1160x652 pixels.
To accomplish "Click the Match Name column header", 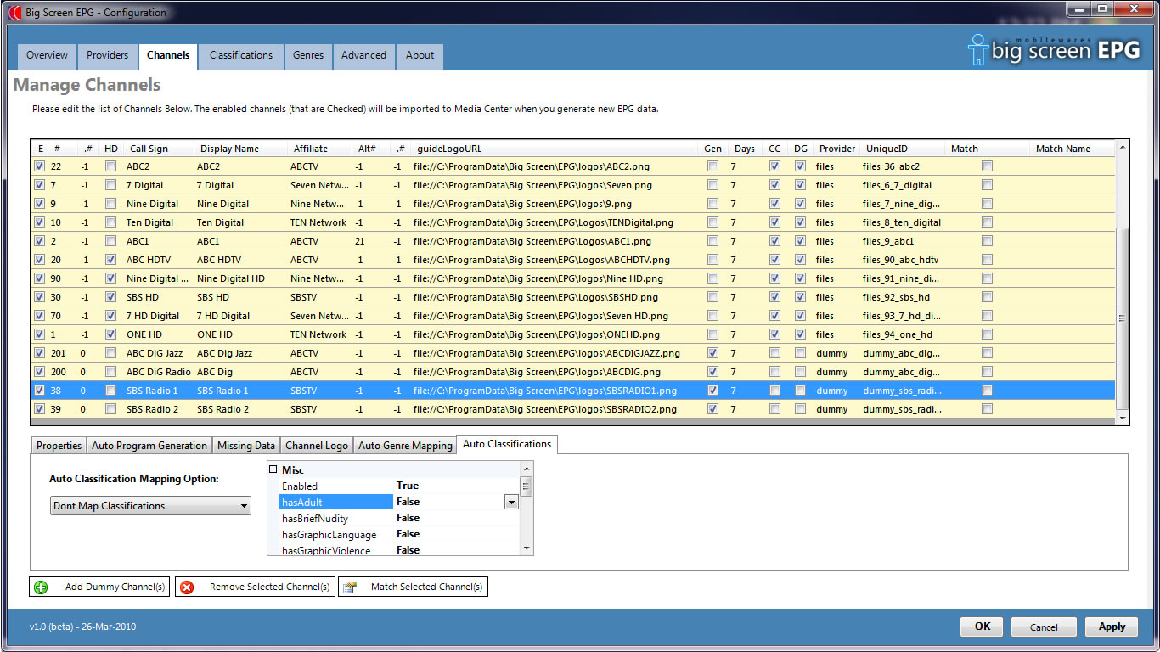I will 1062,149.
